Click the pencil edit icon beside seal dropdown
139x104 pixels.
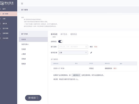tap(91, 53)
